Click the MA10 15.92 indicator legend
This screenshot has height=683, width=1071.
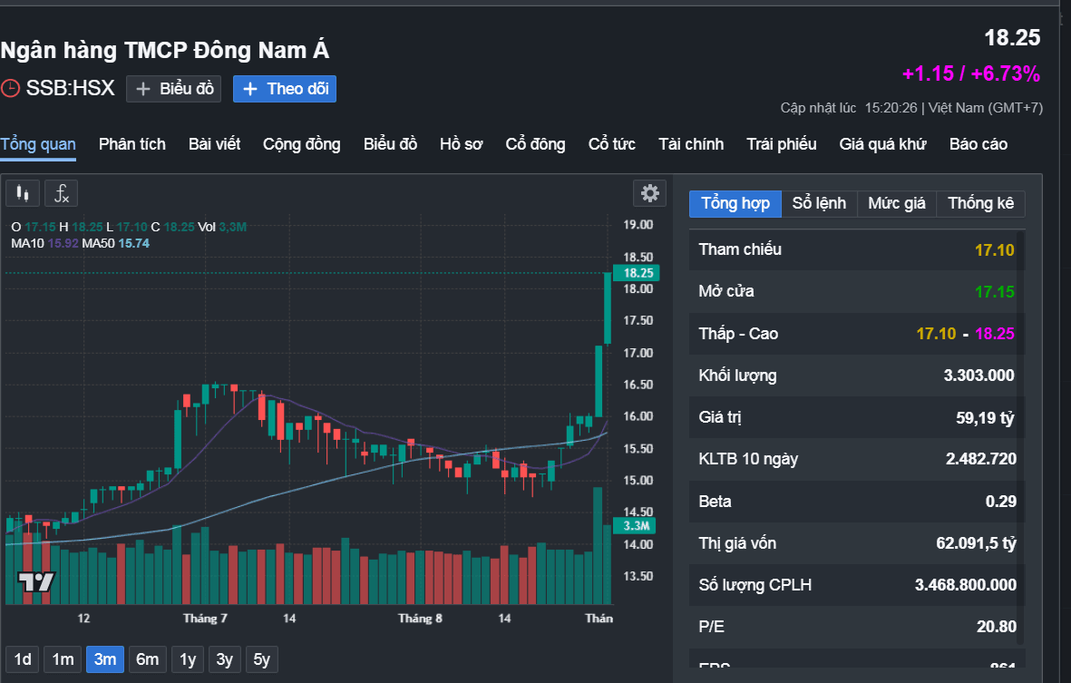tap(44, 243)
